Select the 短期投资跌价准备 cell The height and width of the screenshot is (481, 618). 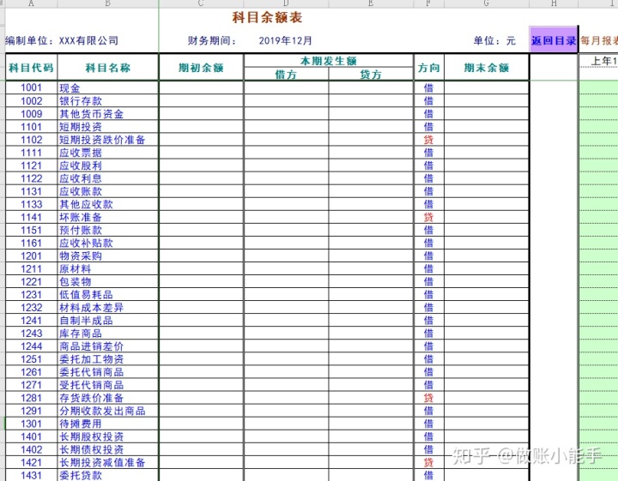coord(107,140)
